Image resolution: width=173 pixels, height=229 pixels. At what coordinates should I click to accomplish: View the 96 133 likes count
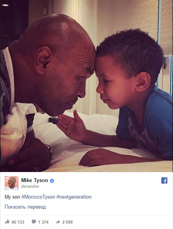(x=18, y=222)
